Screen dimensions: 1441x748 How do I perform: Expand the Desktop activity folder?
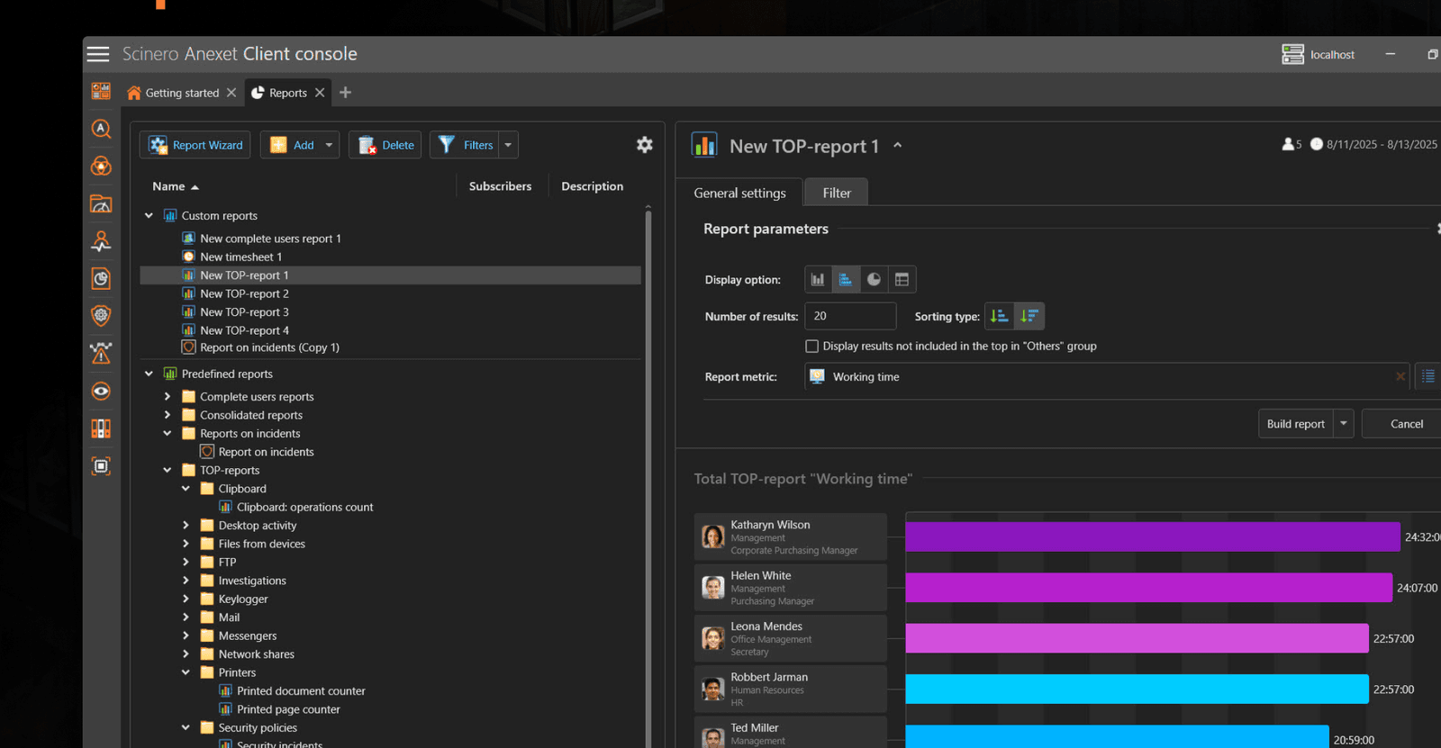[186, 525]
